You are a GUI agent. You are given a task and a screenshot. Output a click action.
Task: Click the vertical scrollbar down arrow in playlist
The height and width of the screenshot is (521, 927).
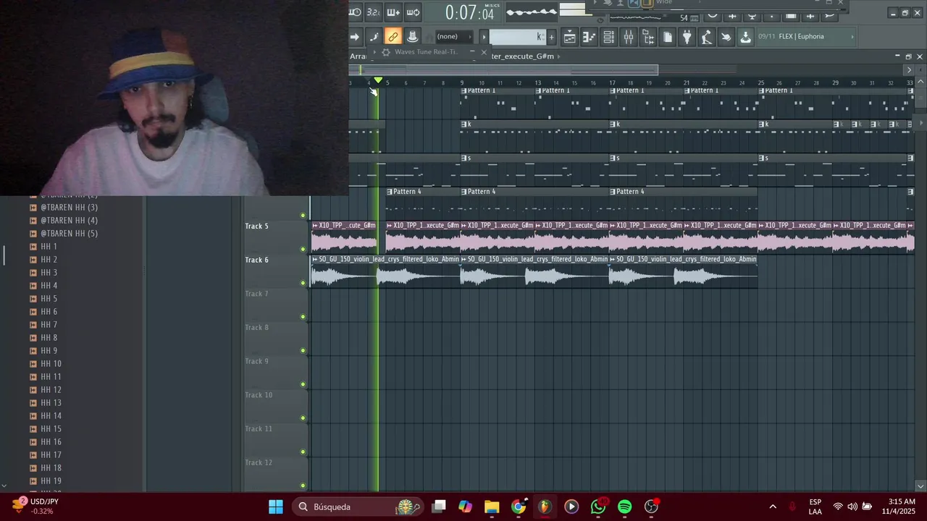click(x=920, y=486)
